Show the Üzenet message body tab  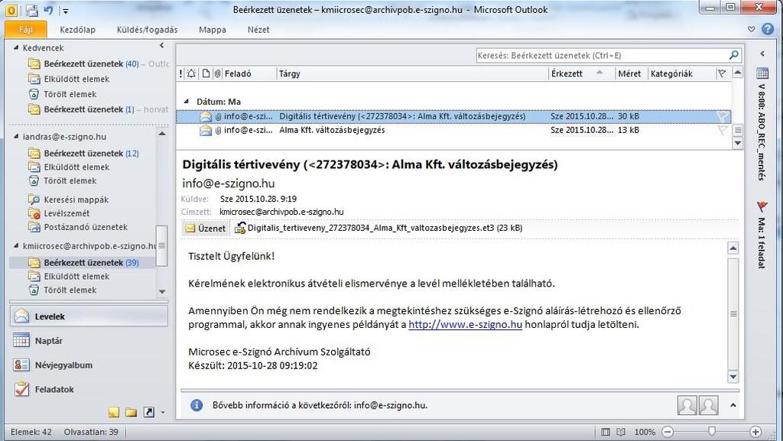205,228
